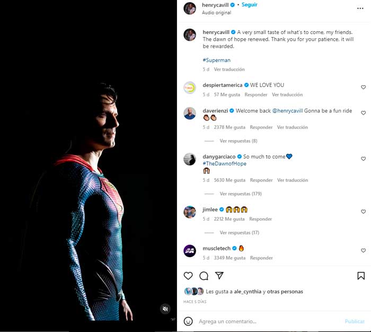This screenshot has height=332, width=371.
Task: Unmute the video with the speaker icon
Action: tap(165, 309)
